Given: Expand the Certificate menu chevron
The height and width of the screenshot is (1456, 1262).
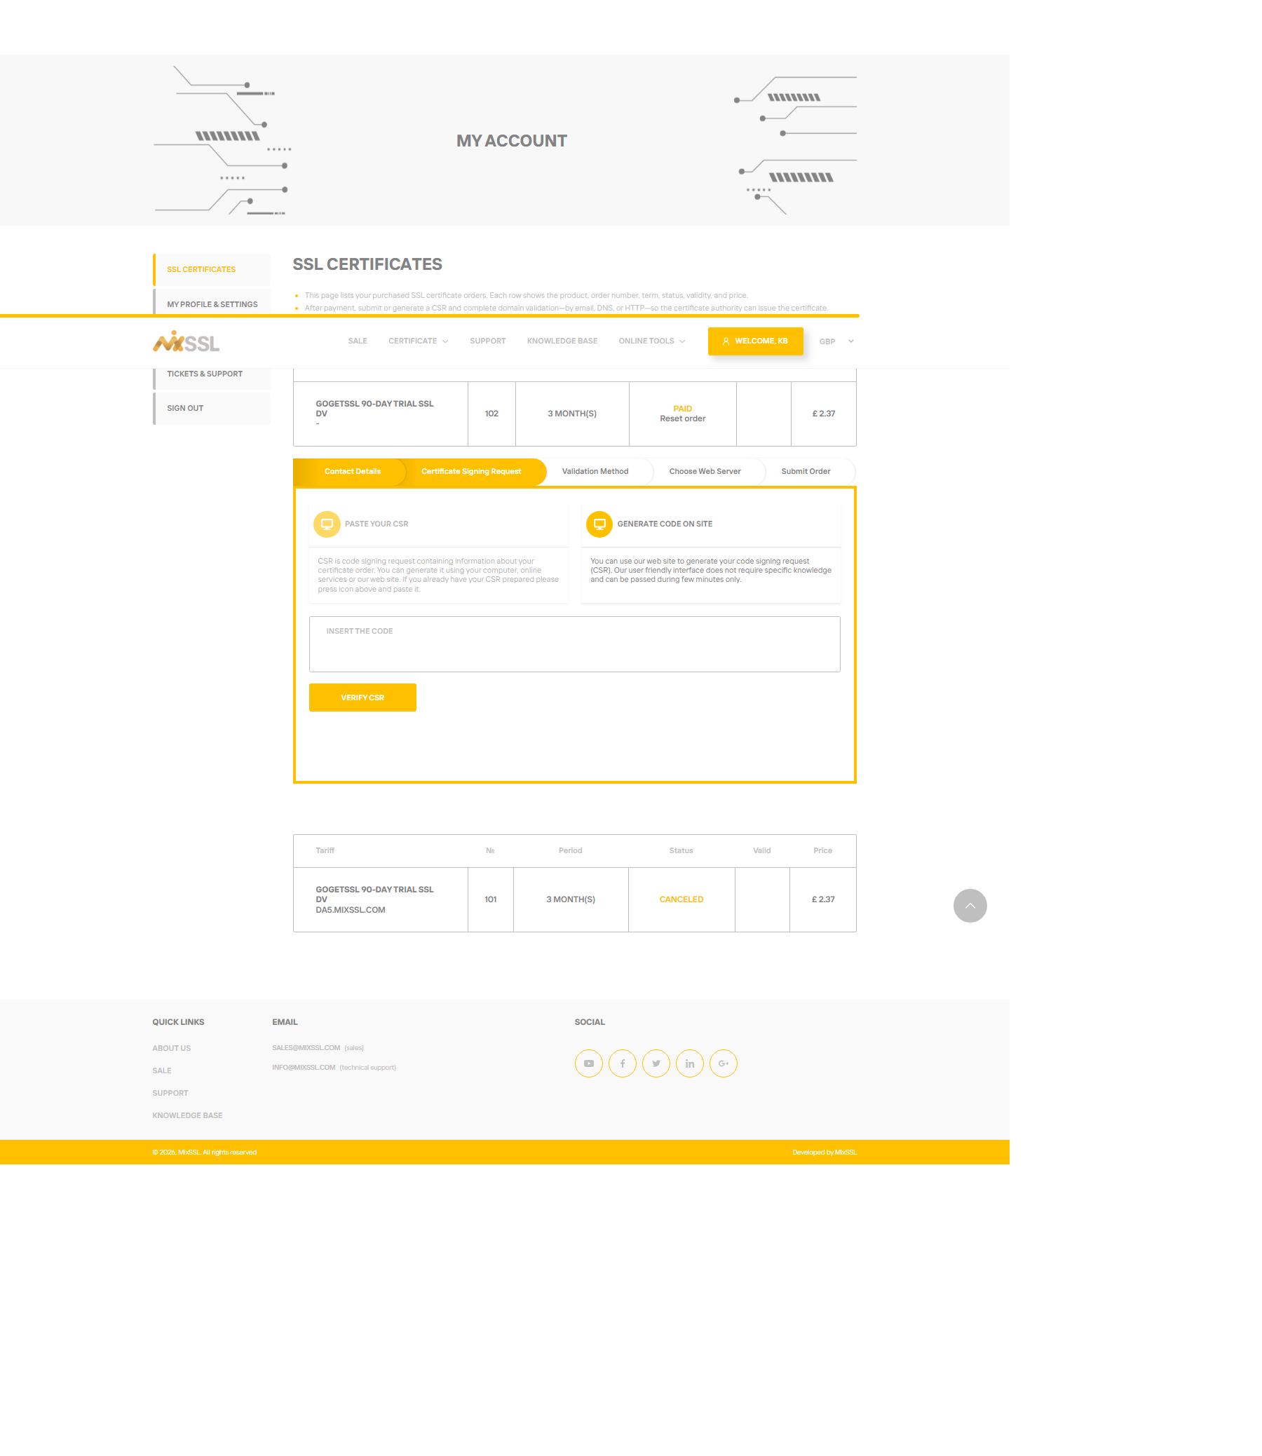Looking at the screenshot, I should (x=445, y=341).
